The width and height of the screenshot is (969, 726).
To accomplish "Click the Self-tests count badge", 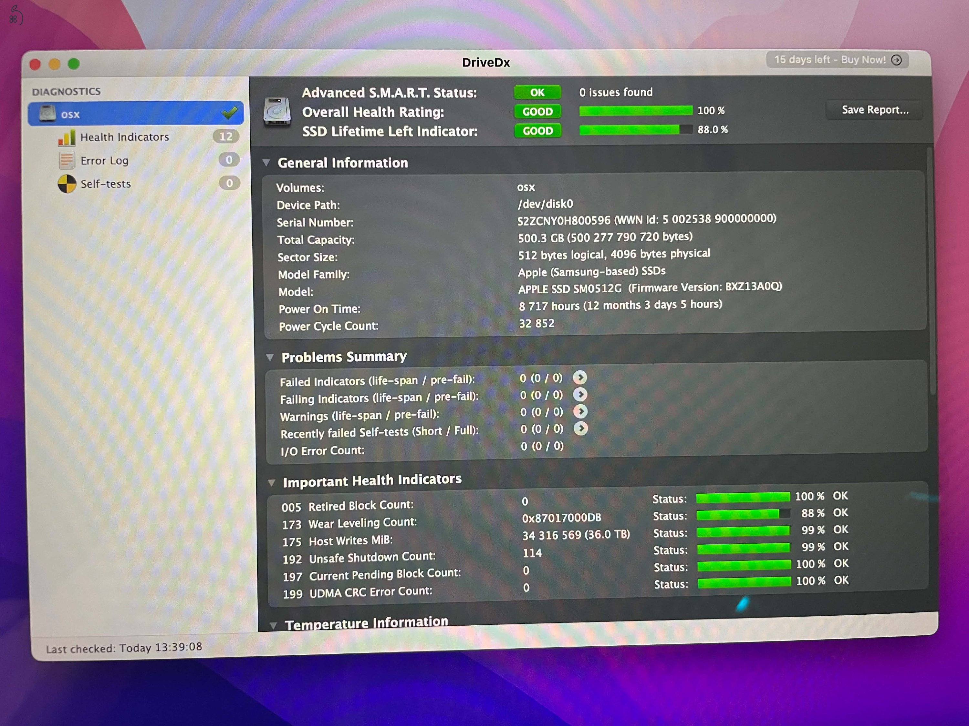I will tap(230, 183).
